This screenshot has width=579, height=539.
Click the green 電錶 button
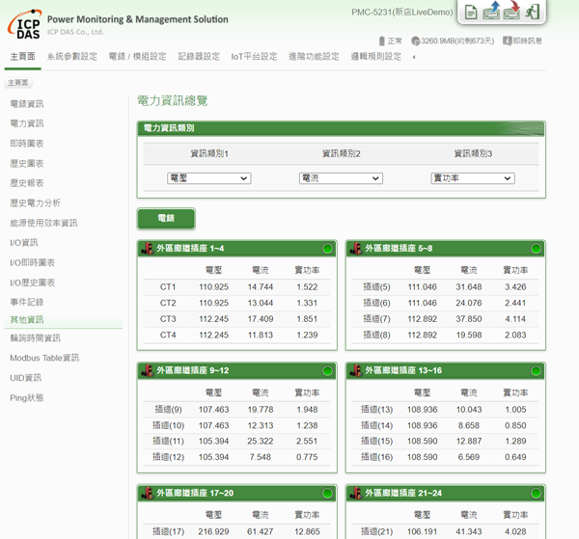(166, 219)
